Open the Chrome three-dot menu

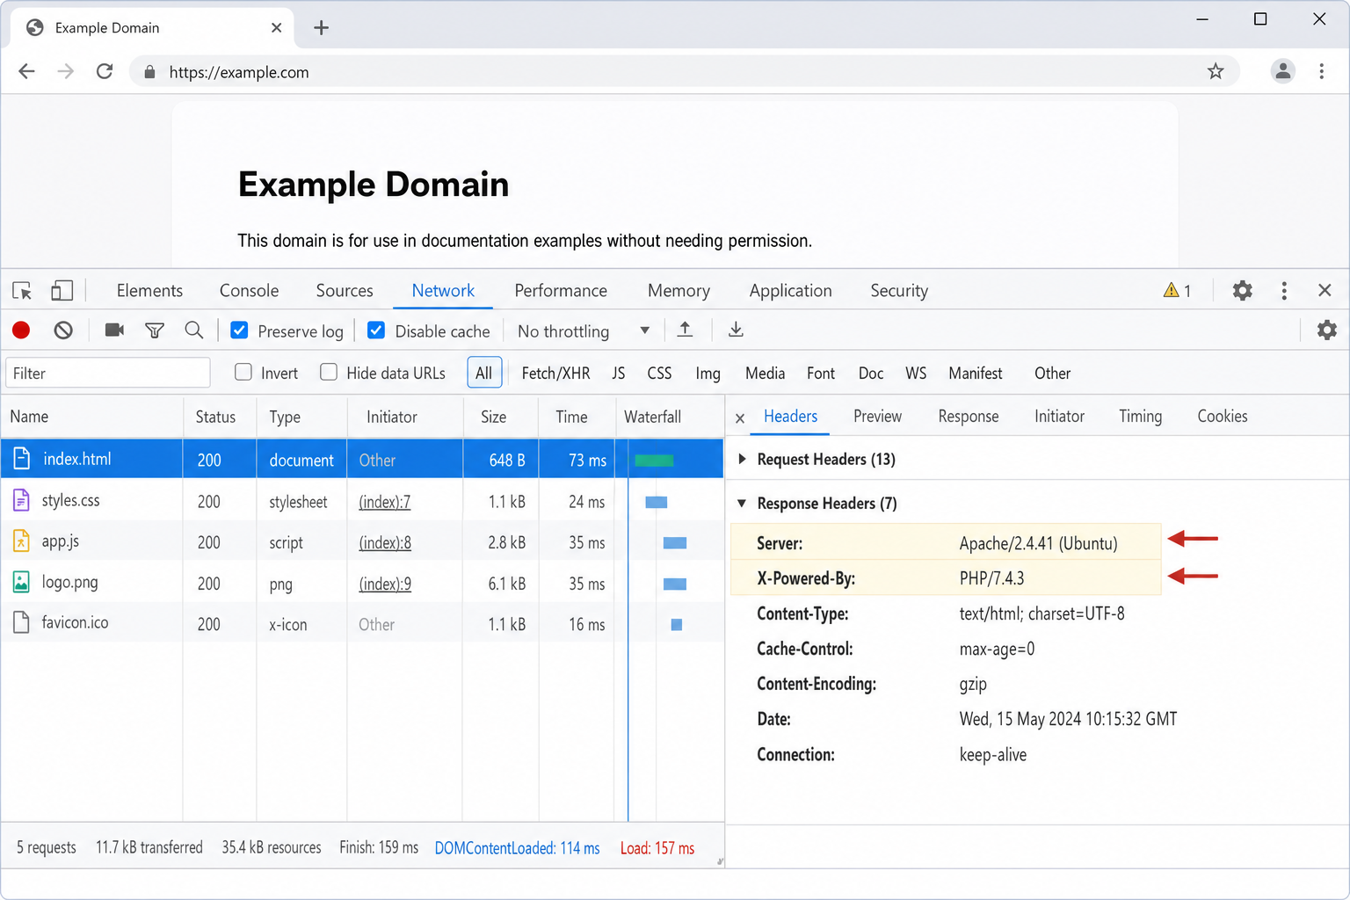(x=1322, y=71)
